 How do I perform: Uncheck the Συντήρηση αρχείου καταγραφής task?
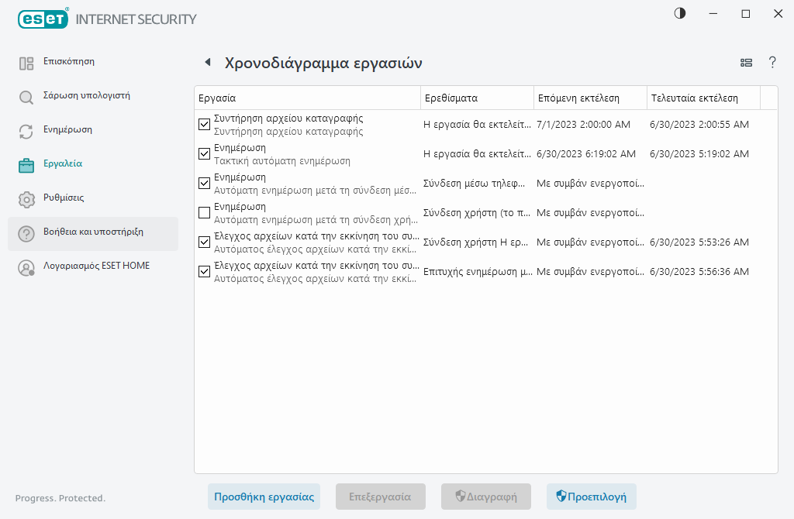tap(205, 124)
